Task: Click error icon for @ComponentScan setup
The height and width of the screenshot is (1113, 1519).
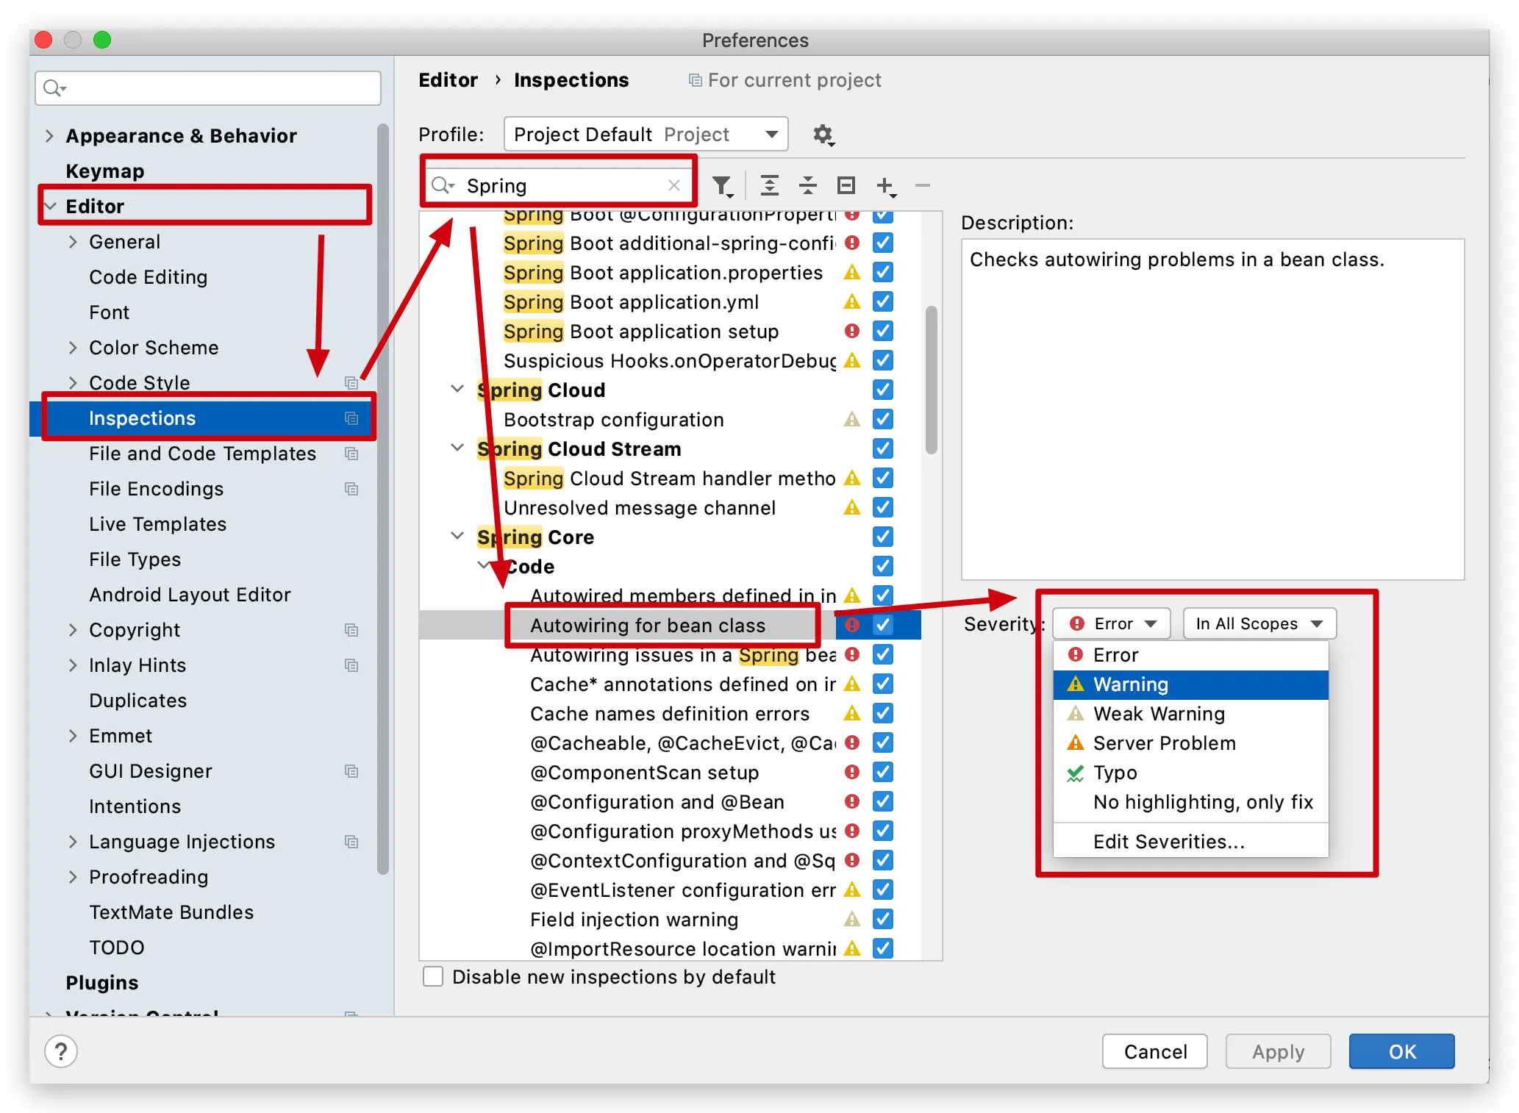Action: pos(852,773)
